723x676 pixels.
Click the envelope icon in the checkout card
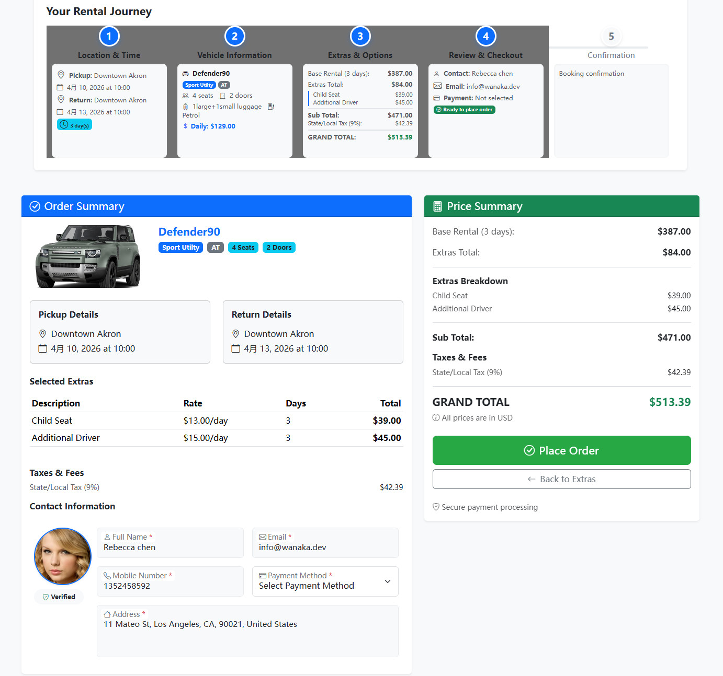coord(437,86)
